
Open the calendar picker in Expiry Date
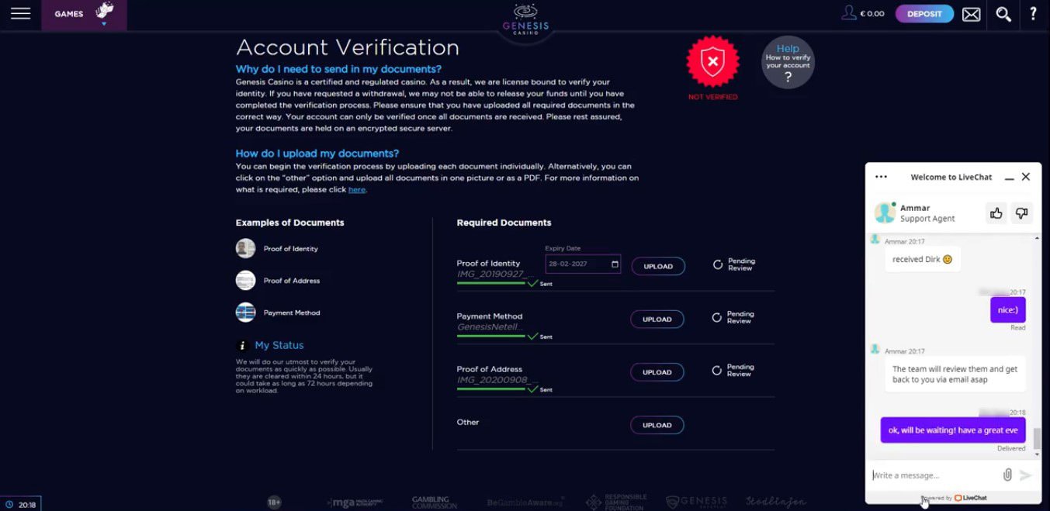click(615, 264)
